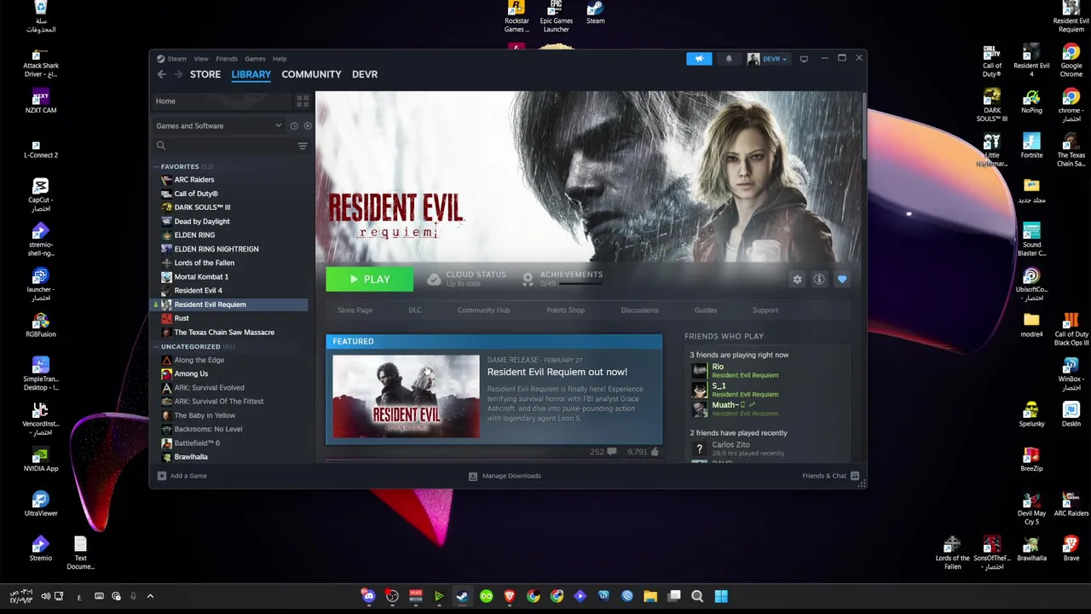Switch to Big Picture mode monitor icon
Viewport: 1091px width, 614px height.
click(x=804, y=59)
